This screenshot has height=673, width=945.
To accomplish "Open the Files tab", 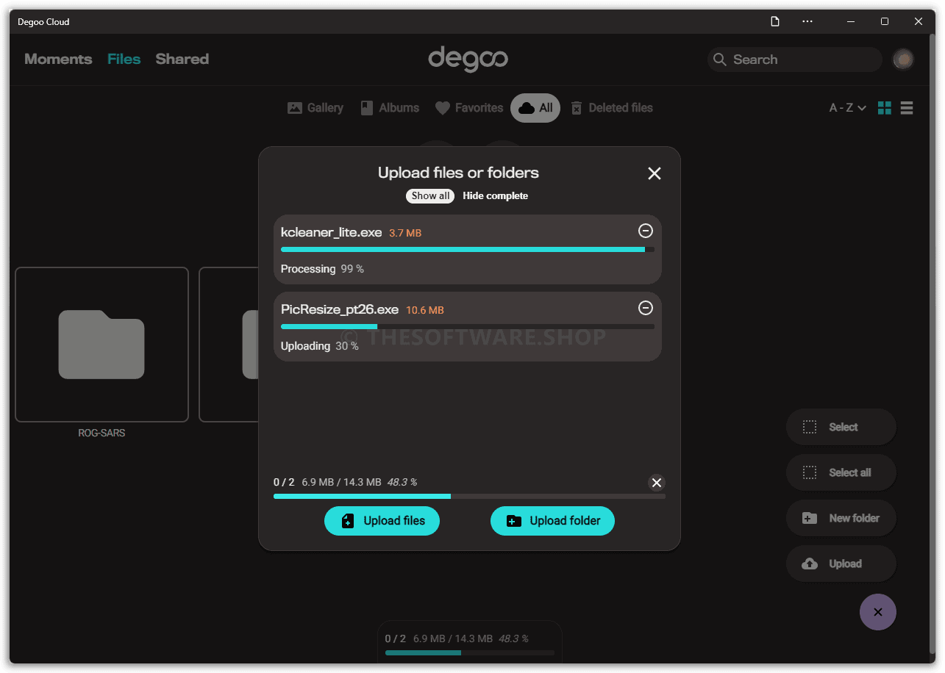I will [124, 60].
